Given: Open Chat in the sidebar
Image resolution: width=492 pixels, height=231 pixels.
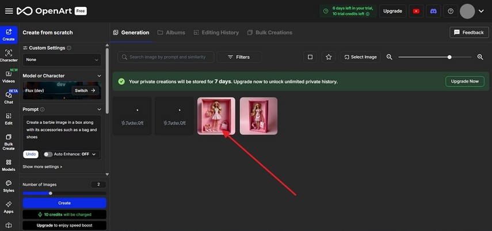Looking at the screenshot, I should coord(9,98).
